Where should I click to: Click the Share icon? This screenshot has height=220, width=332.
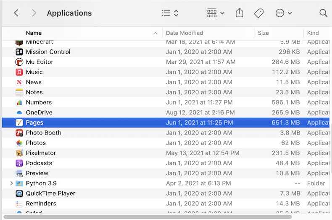pos(240,13)
